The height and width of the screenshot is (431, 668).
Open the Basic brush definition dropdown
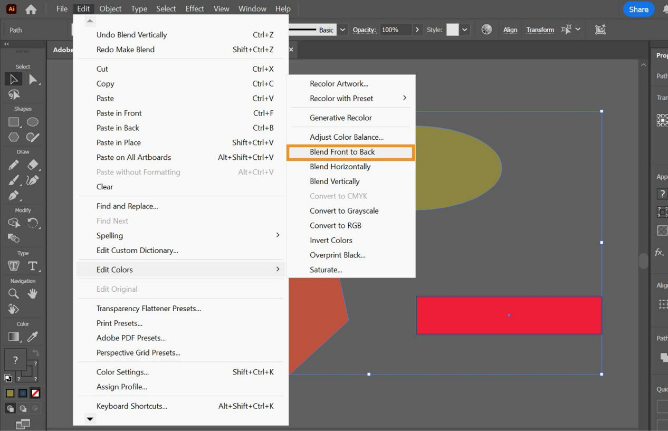pyautogui.click(x=341, y=30)
